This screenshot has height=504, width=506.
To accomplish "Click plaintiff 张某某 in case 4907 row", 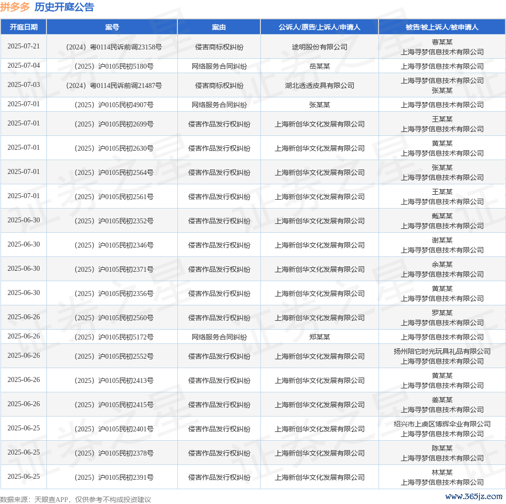I will pyautogui.click(x=320, y=105).
